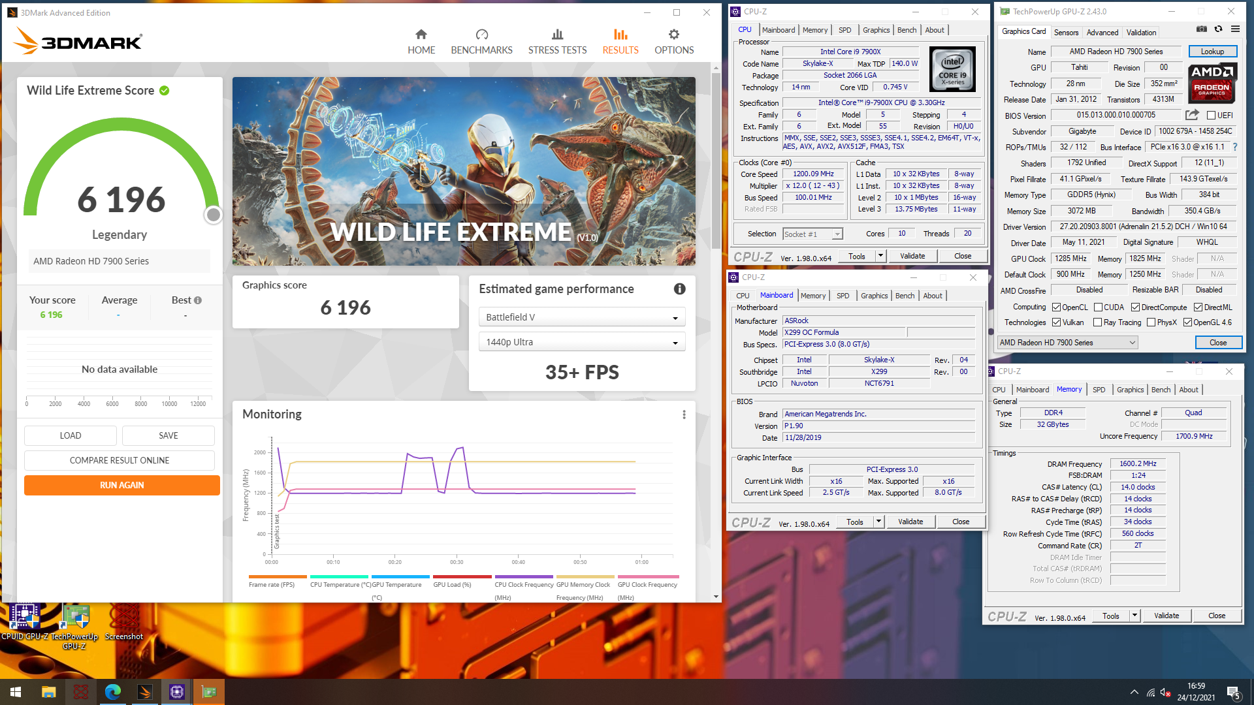The width and height of the screenshot is (1254, 705).
Task: Show hidden system tray icons
Action: pos(1134,692)
